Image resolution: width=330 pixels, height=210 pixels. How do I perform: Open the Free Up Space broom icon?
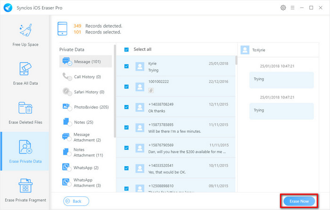[x=25, y=30]
